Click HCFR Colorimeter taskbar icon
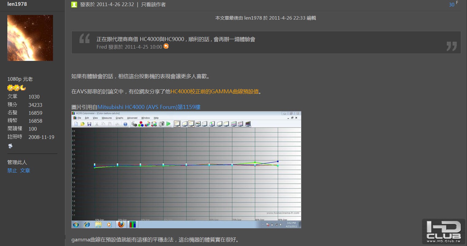The image size is (467, 246). 132,225
